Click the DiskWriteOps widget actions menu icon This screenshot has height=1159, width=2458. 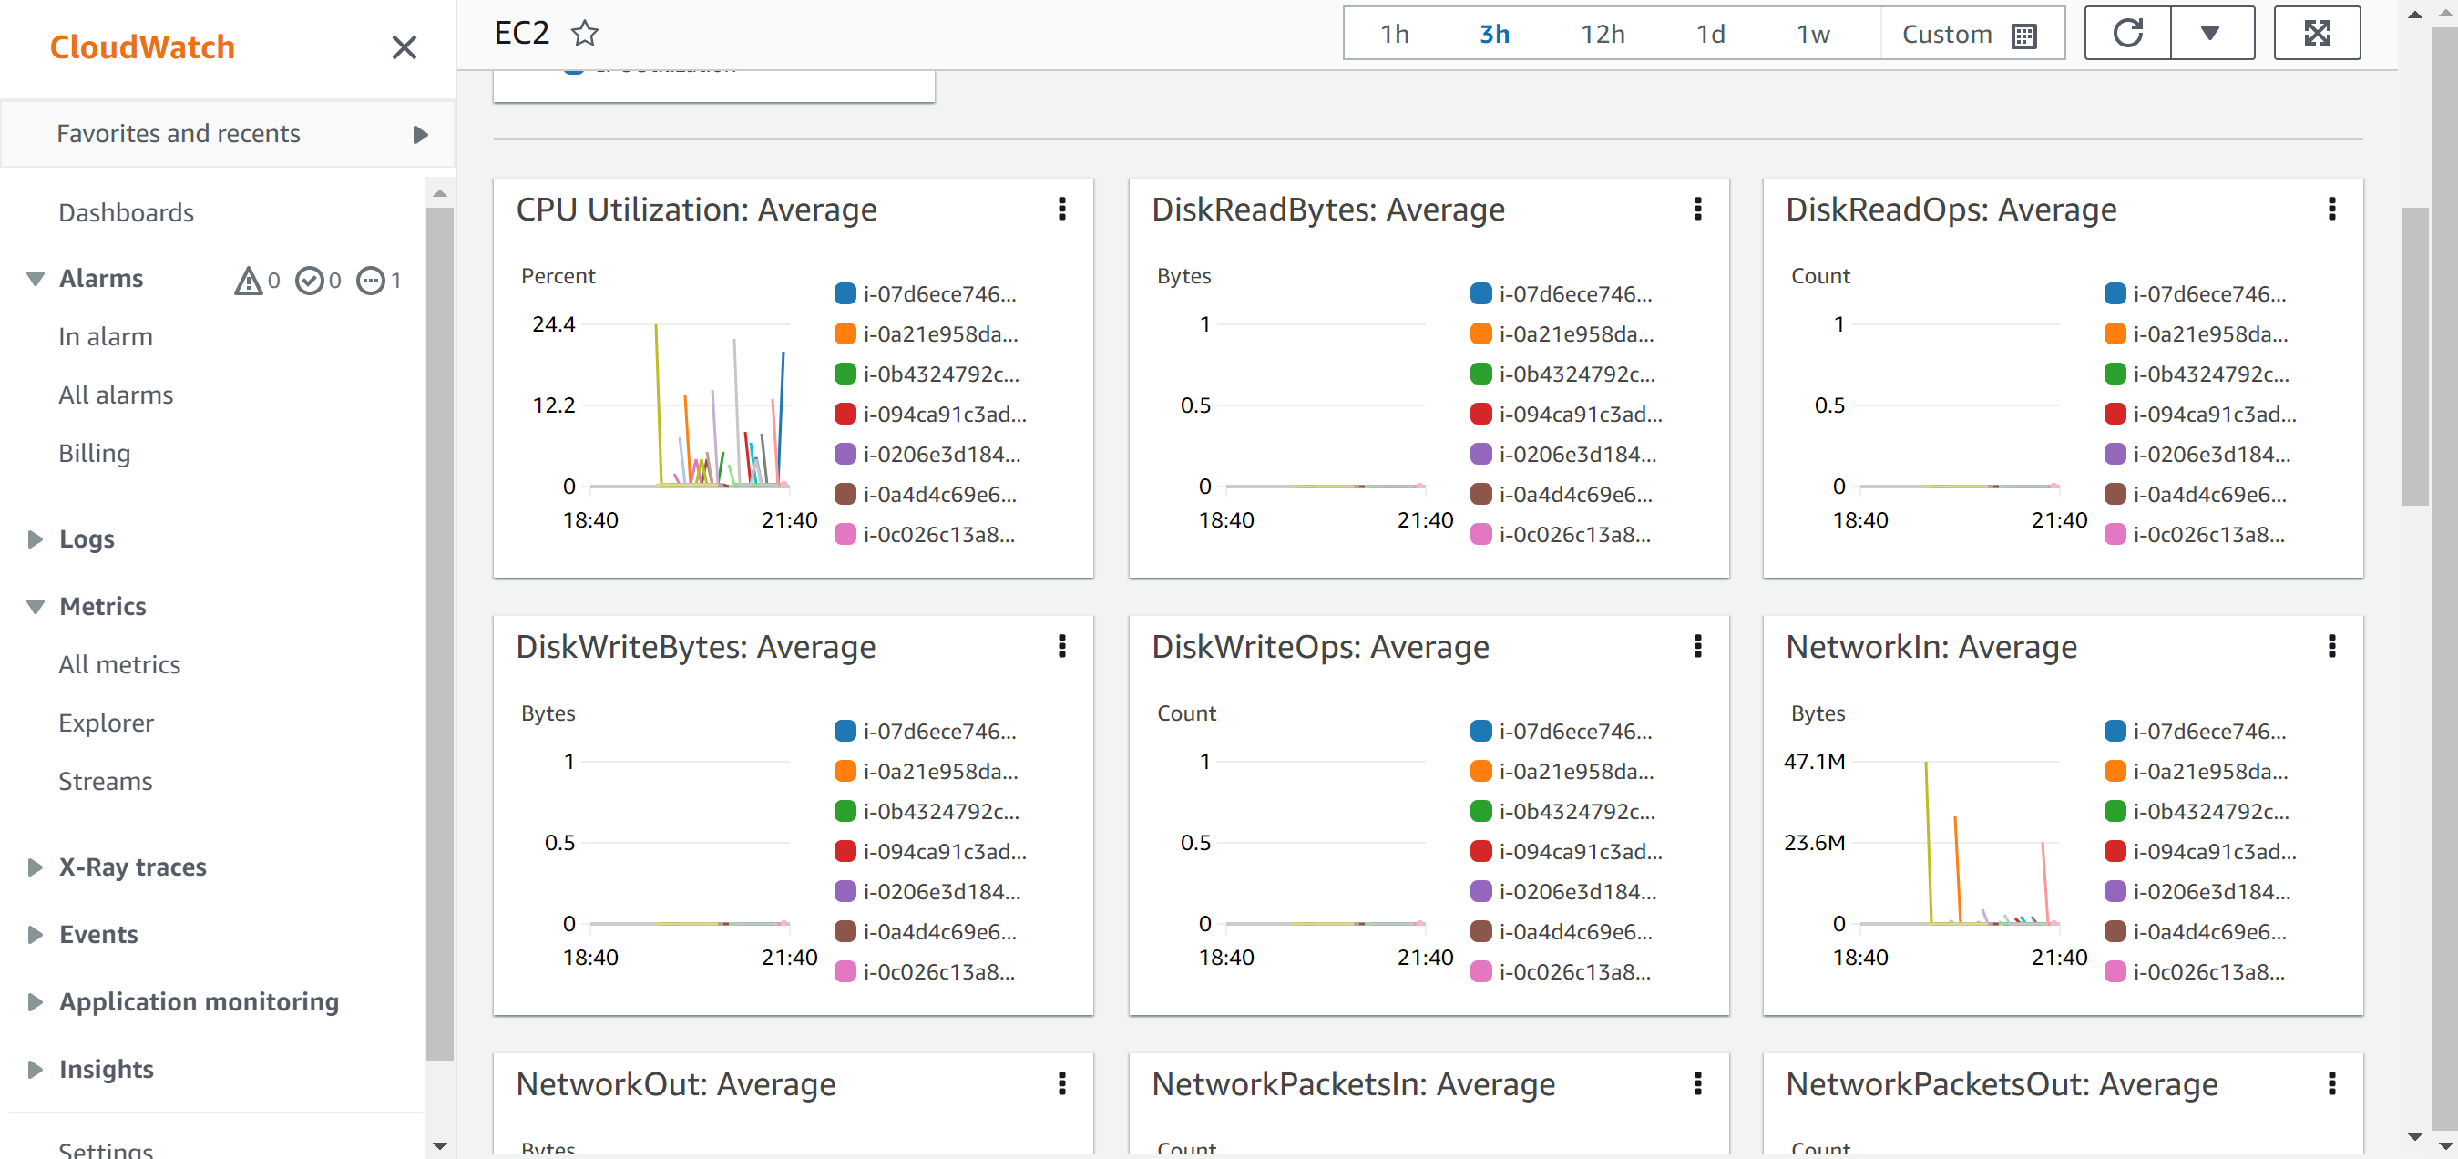[x=1697, y=646]
